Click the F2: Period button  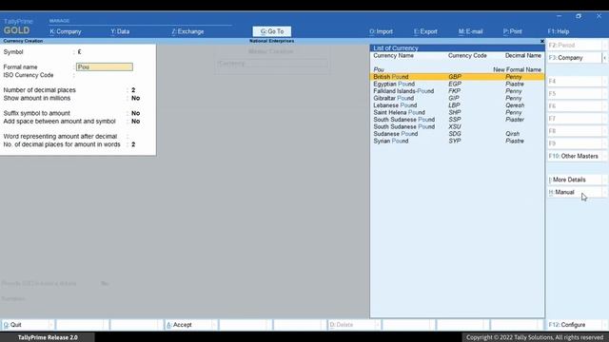coord(576,46)
